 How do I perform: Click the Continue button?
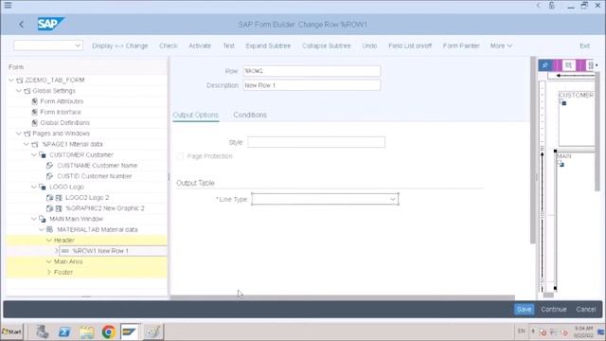[x=553, y=310]
